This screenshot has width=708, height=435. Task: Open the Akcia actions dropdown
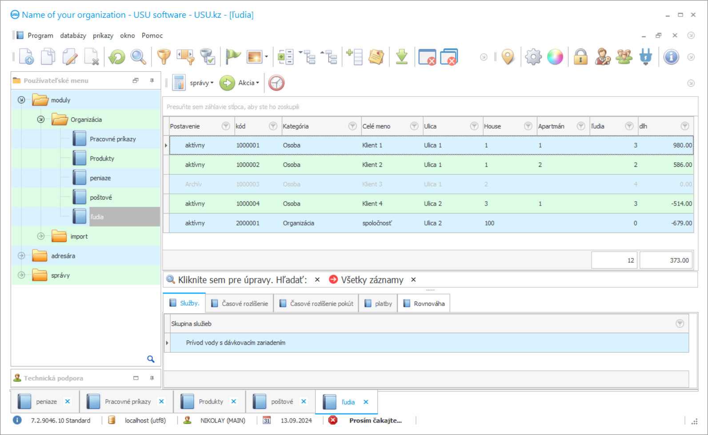click(248, 83)
